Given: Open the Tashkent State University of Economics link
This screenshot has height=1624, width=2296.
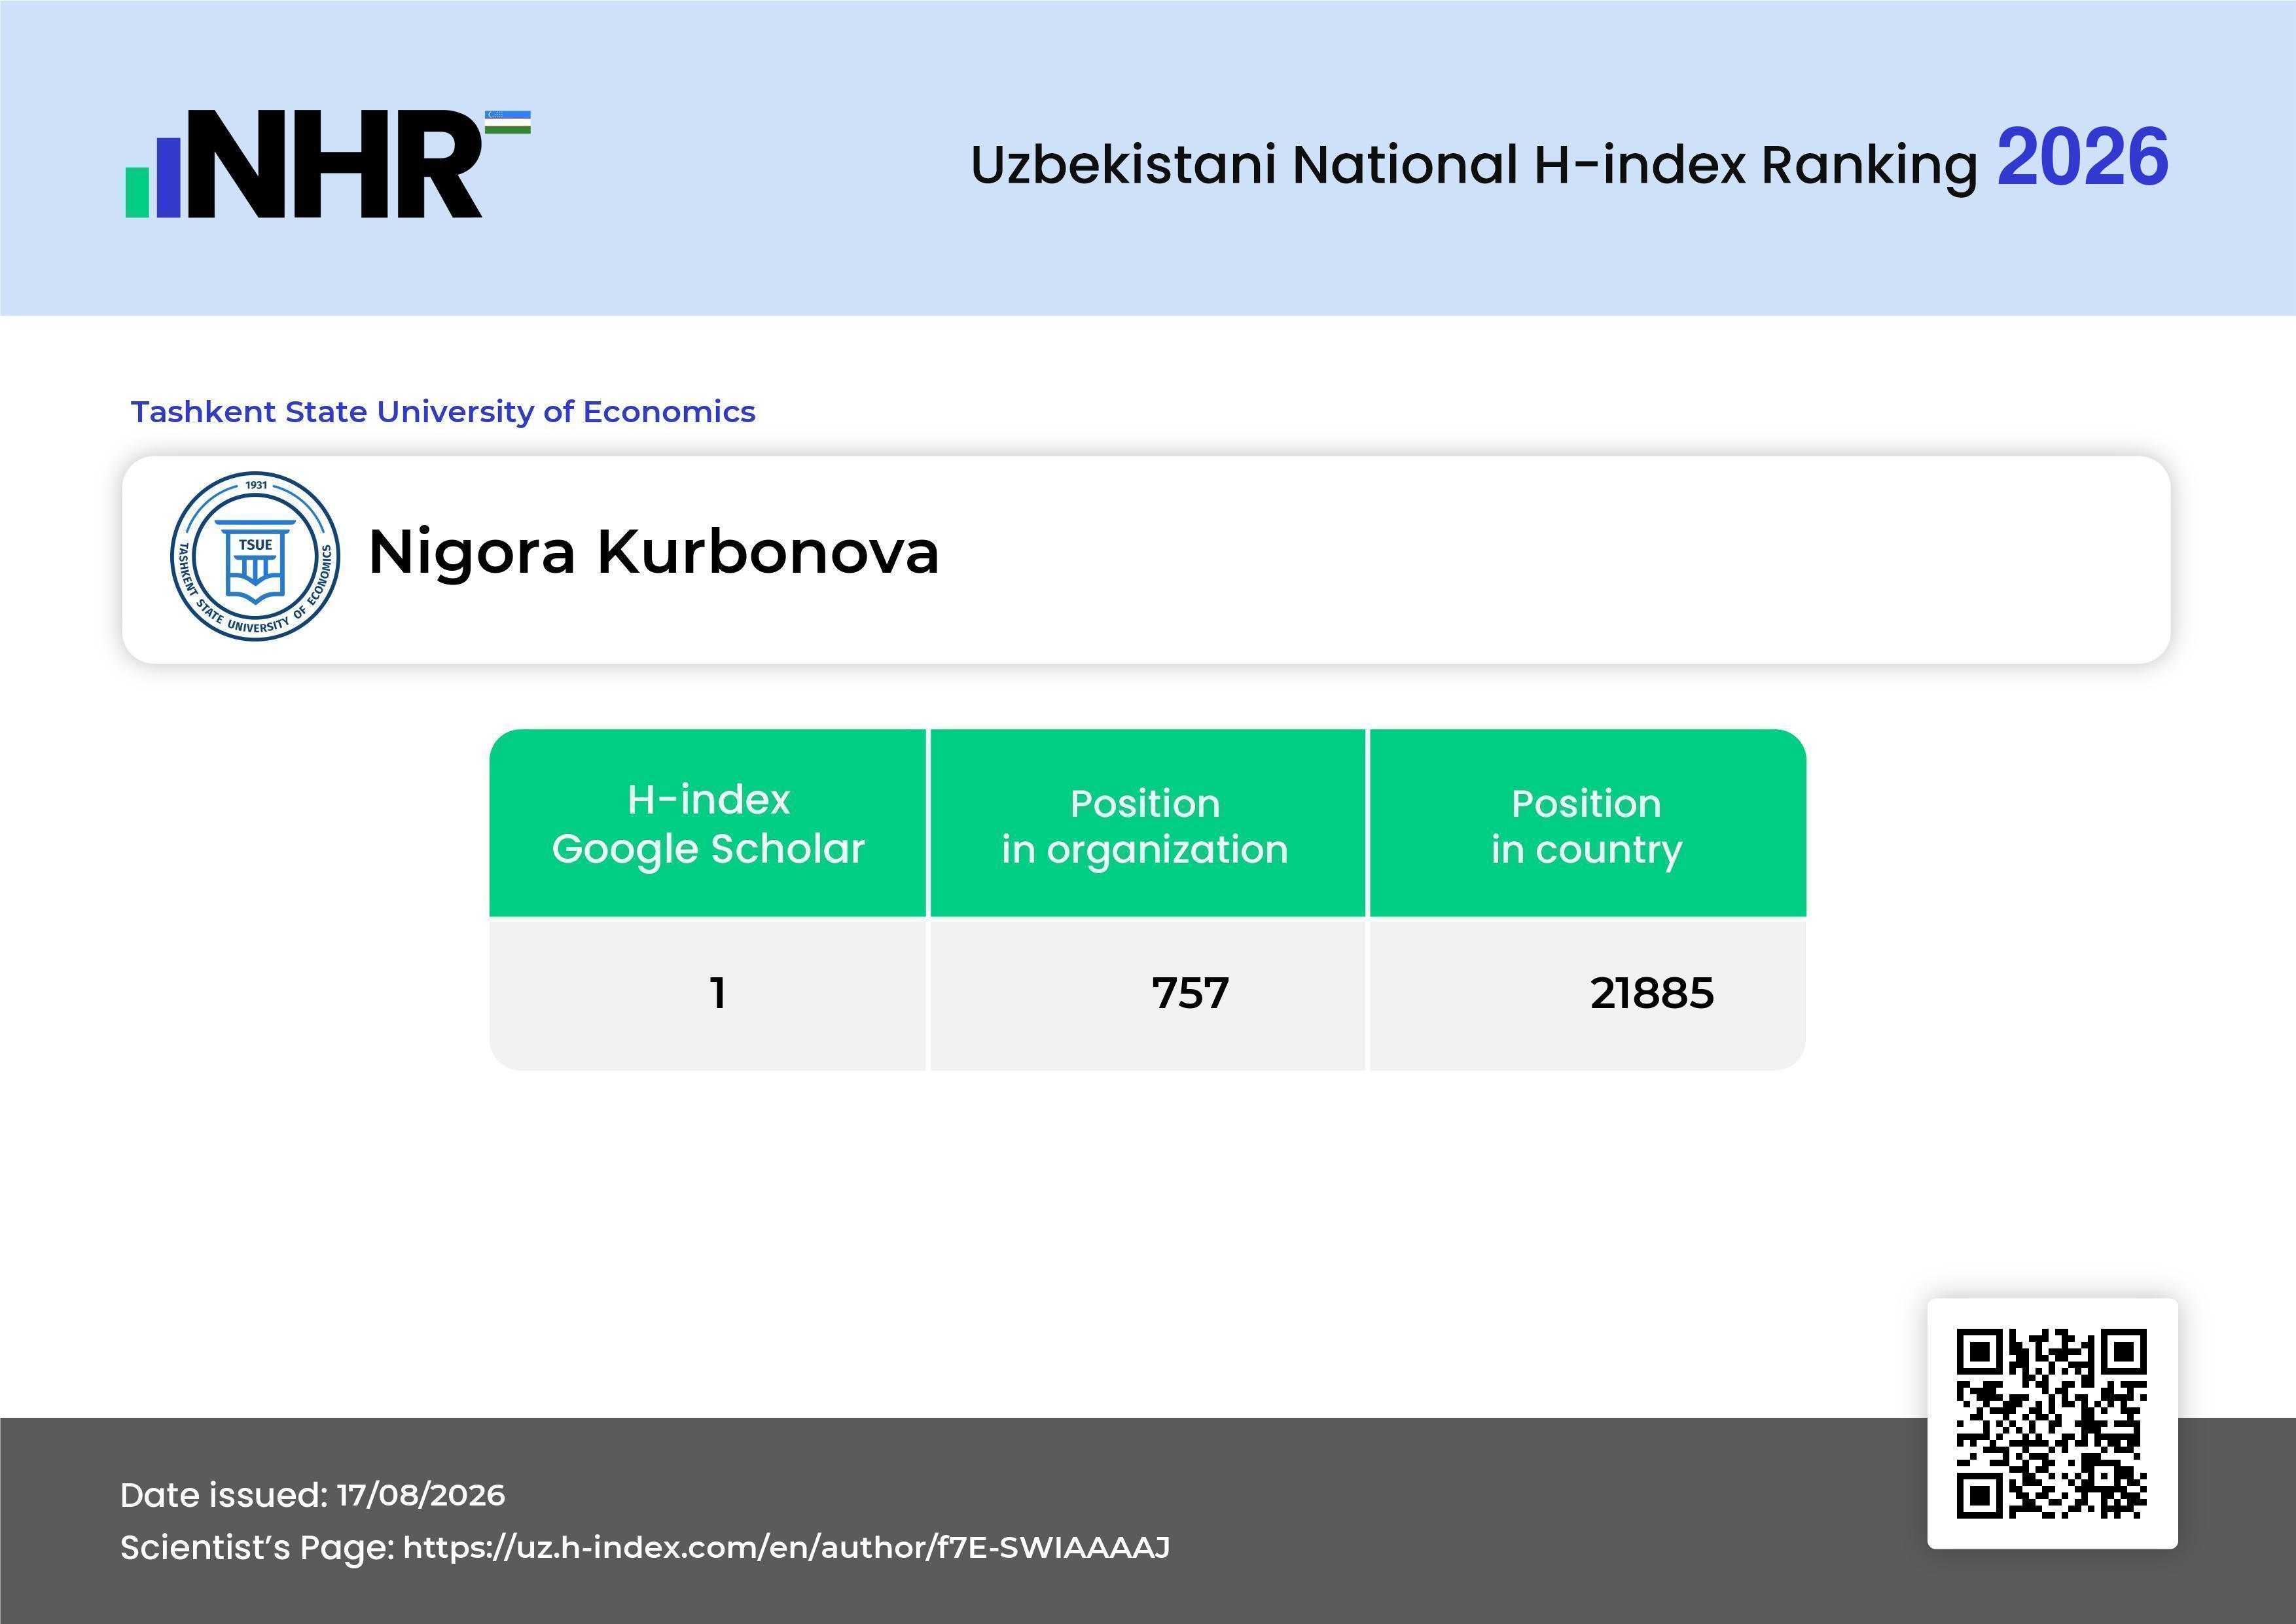Looking at the screenshot, I should 443,412.
